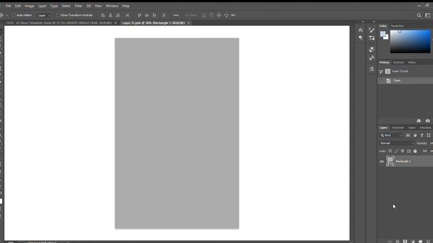Open the Layer menu

coord(42,6)
